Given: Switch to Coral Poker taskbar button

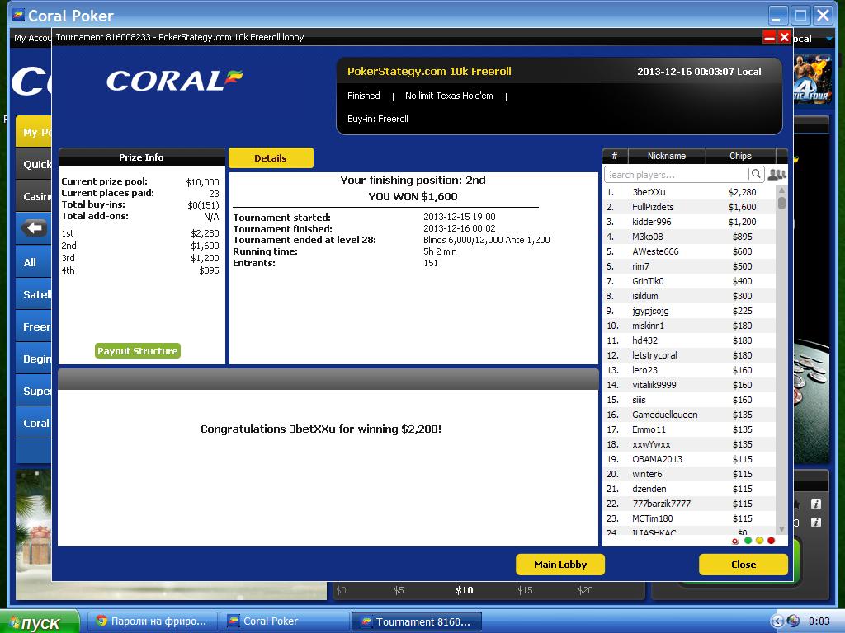Looking at the screenshot, I should pos(285,621).
